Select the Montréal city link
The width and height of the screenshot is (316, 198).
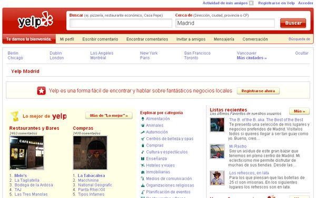click(98, 58)
